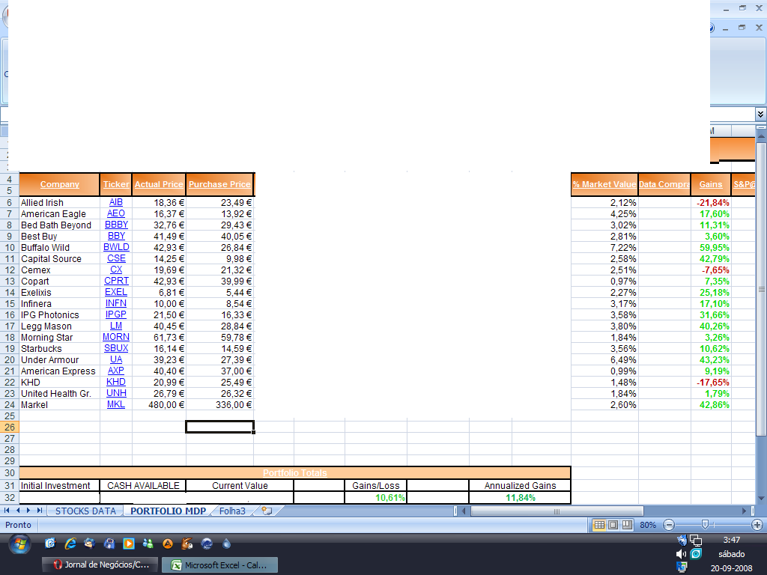Jump to first sheet tab arrow
767x575 pixels.
(x=7, y=511)
